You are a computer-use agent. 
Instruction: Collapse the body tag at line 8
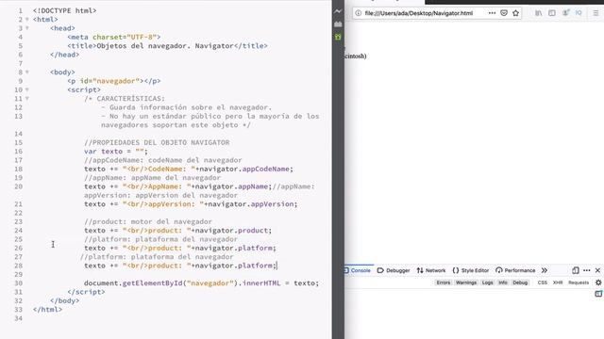pyautogui.click(x=27, y=72)
